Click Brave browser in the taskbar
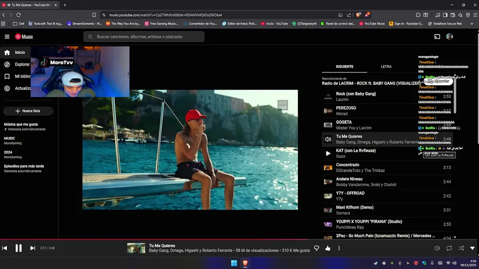The image size is (479, 269). click(245, 263)
